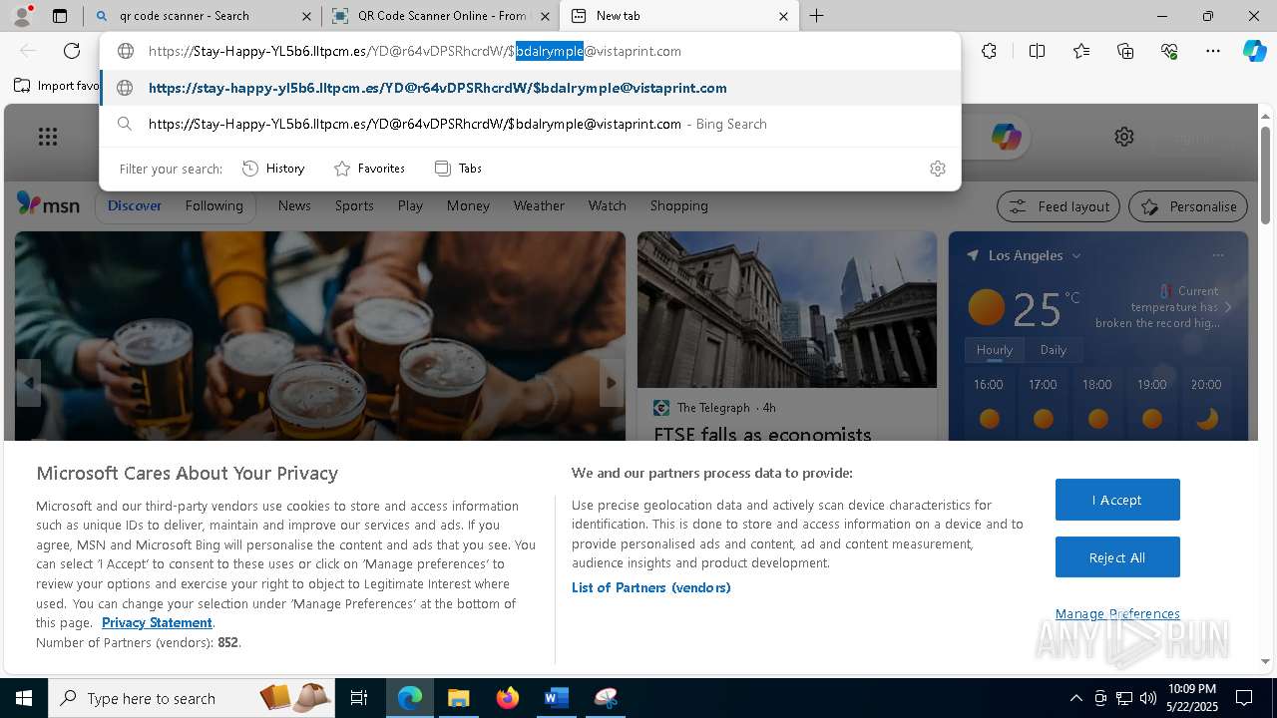Click Windows taskbar search box
The image size is (1277, 718).
(x=192, y=698)
